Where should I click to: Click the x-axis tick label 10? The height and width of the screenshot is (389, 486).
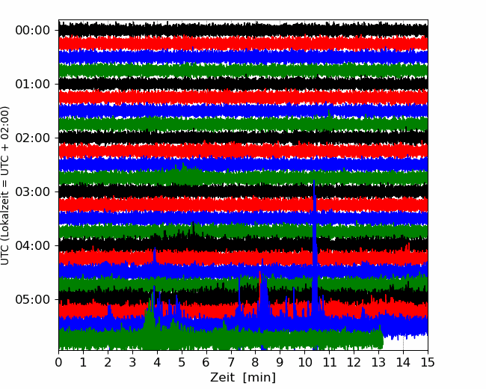[304, 362]
